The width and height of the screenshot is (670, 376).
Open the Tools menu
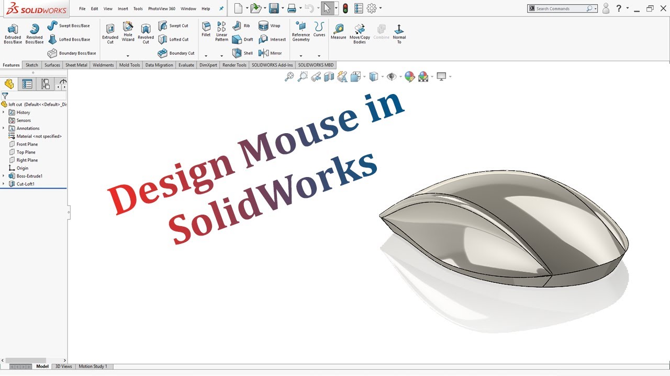pos(138,9)
